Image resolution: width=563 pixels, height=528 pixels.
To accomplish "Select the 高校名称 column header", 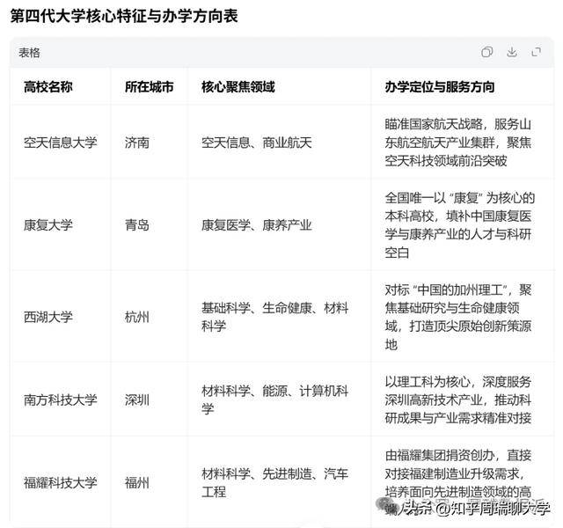I will (48, 87).
